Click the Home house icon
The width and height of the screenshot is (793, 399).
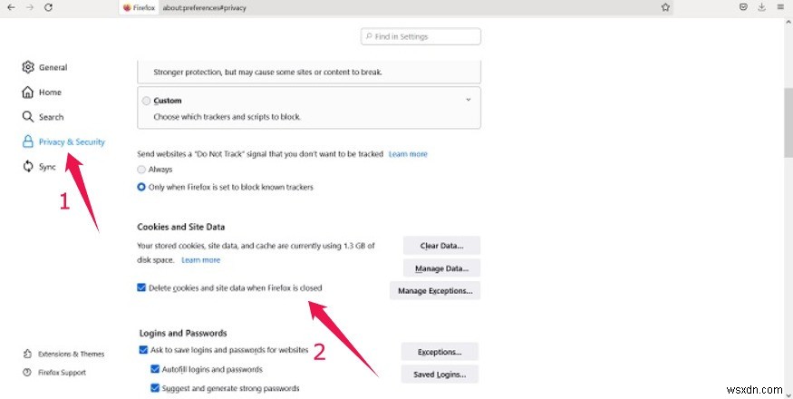point(28,92)
